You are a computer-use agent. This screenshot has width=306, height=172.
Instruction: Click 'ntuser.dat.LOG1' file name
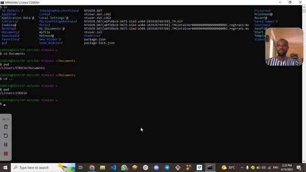click(x=98, y=14)
